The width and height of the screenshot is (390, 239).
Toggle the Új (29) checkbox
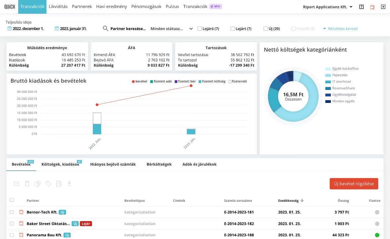(x=266, y=29)
